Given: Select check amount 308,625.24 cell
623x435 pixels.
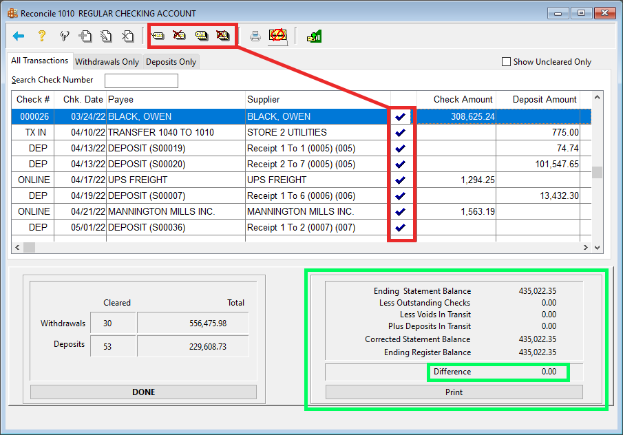Looking at the screenshot, I should (x=456, y=117).
